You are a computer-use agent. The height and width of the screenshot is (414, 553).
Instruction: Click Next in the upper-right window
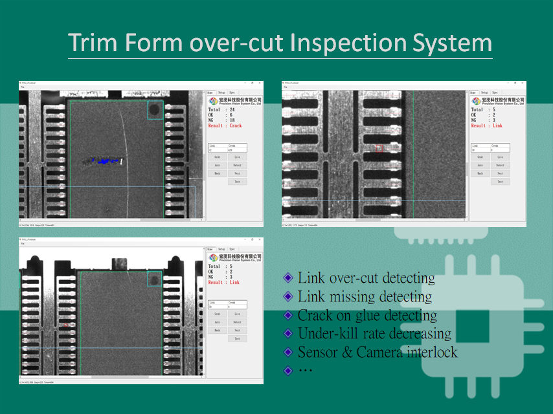click(500, 173)
